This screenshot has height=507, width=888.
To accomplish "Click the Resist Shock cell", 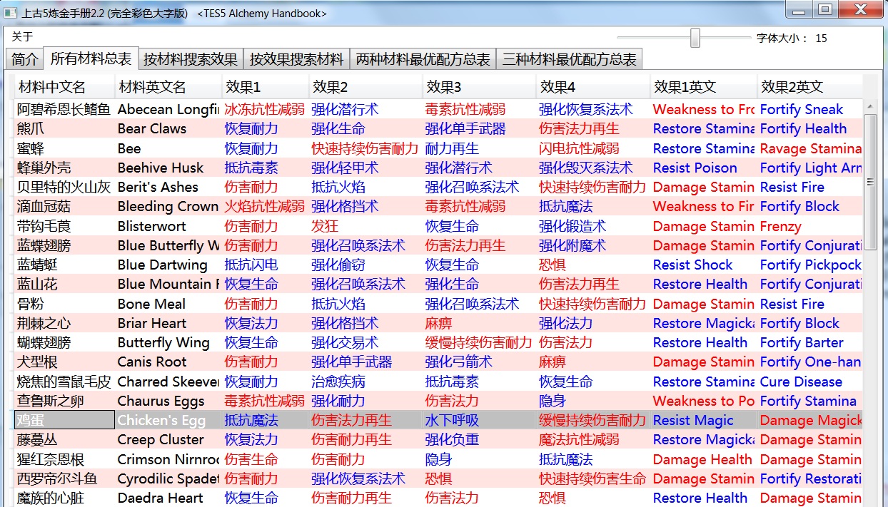I will pyautogui.click(x=705, y=265).
